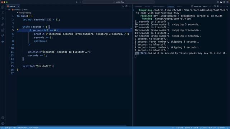Open the Source Control view
The image size is (230, 129).
pos(3,19)
